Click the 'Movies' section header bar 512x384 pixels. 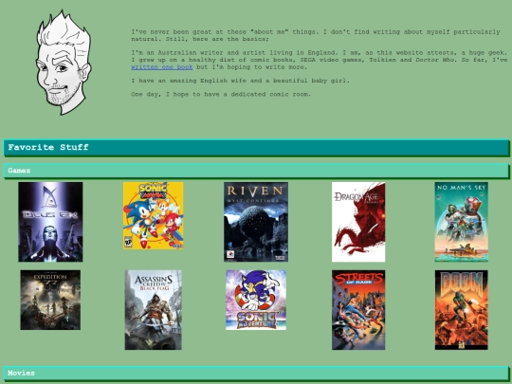[256, 374]
